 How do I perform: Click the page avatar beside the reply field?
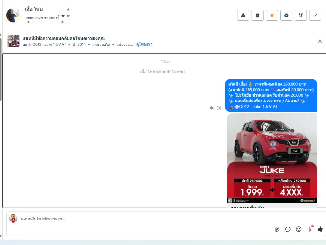coord(13,218)
